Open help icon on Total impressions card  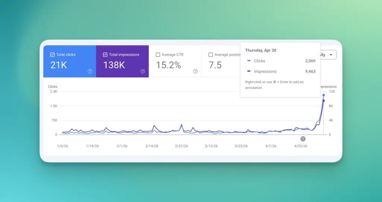[143, 71]
